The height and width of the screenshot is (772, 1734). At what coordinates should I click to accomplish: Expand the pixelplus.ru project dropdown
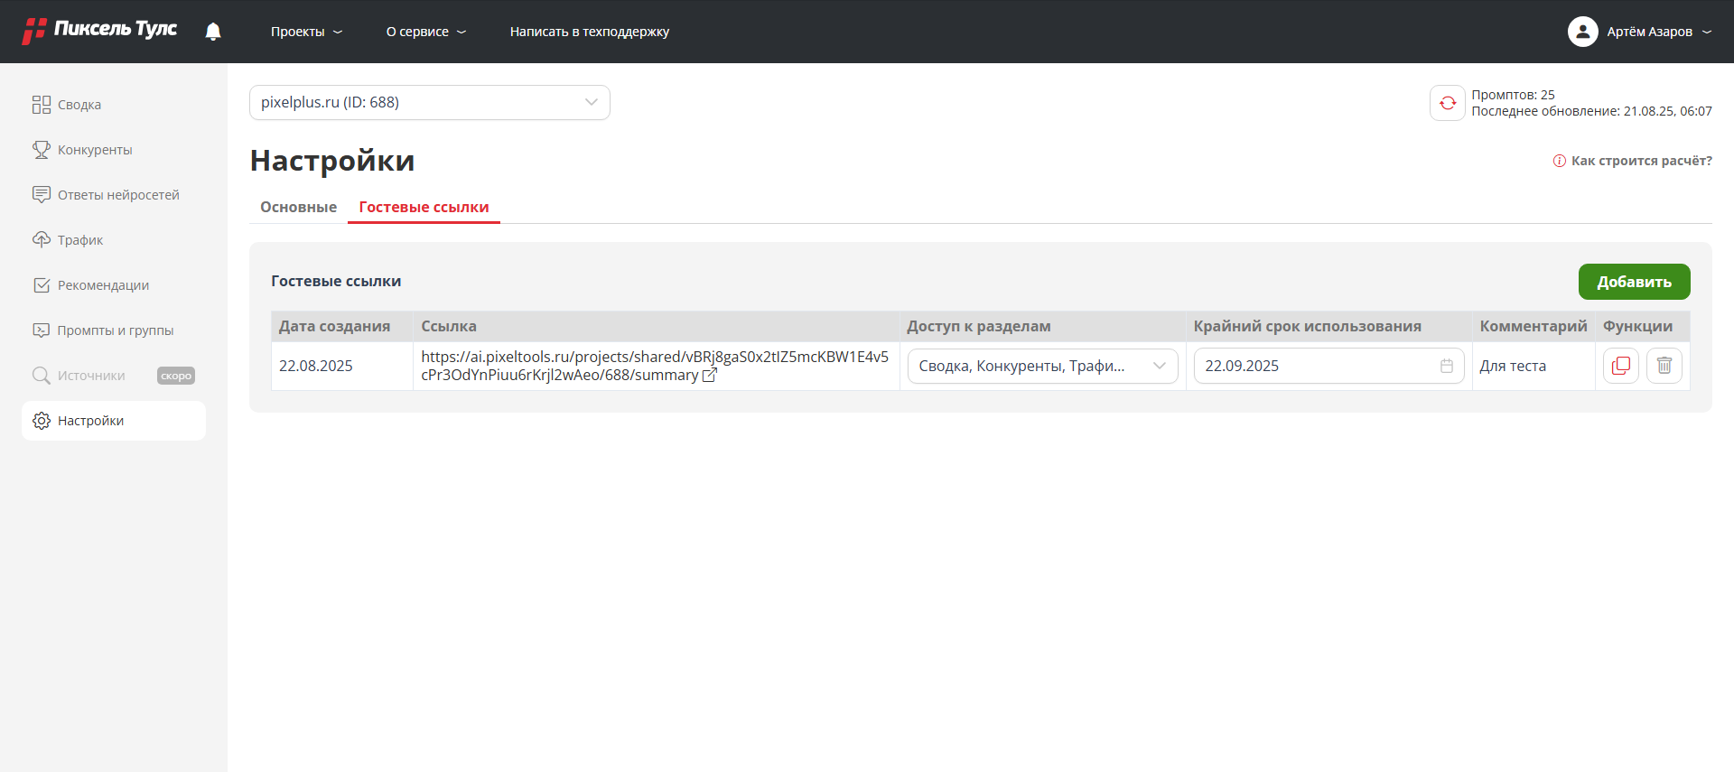pos(430,103)
